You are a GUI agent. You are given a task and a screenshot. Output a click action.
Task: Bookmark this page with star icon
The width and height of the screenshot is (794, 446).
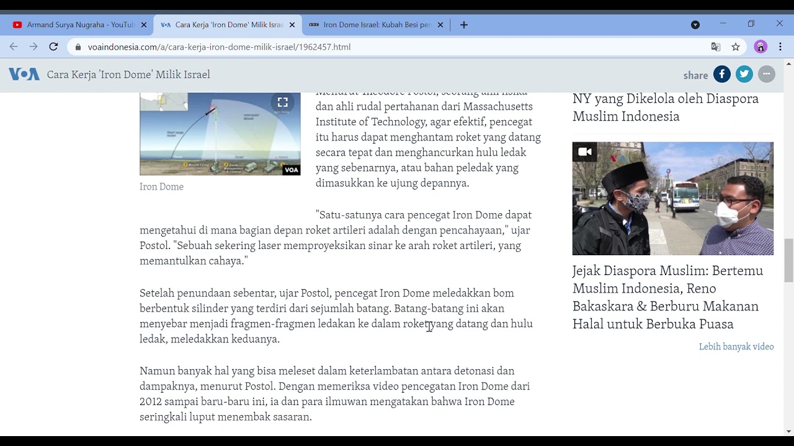click(x=736, y=46)
